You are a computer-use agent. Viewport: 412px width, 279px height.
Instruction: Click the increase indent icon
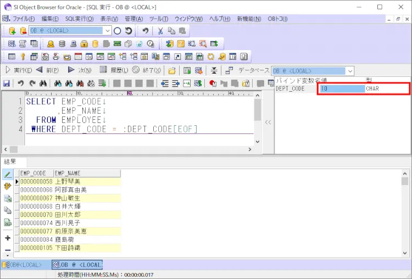point(165,83)
